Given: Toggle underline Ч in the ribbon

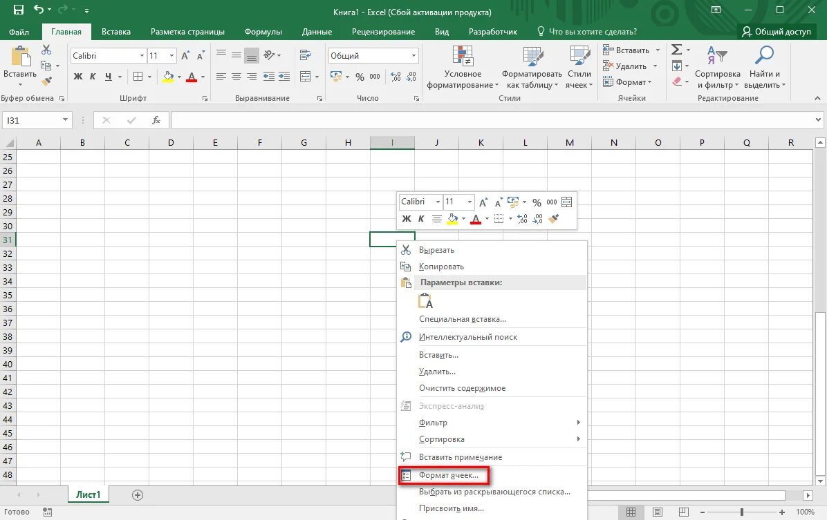Looking at the screenshot, I should pyautogui.click(x=108, y=77).
